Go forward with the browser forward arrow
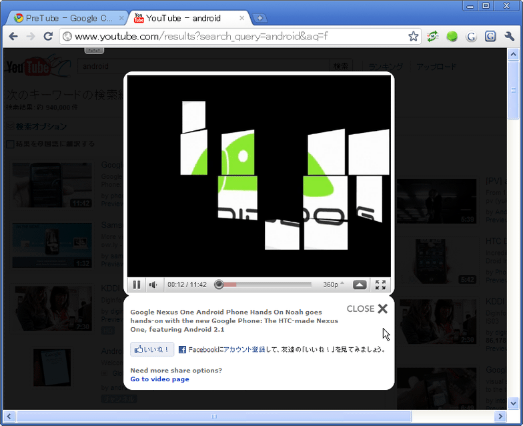The height and width of the screenshot is (426, 523). [31, 36]
